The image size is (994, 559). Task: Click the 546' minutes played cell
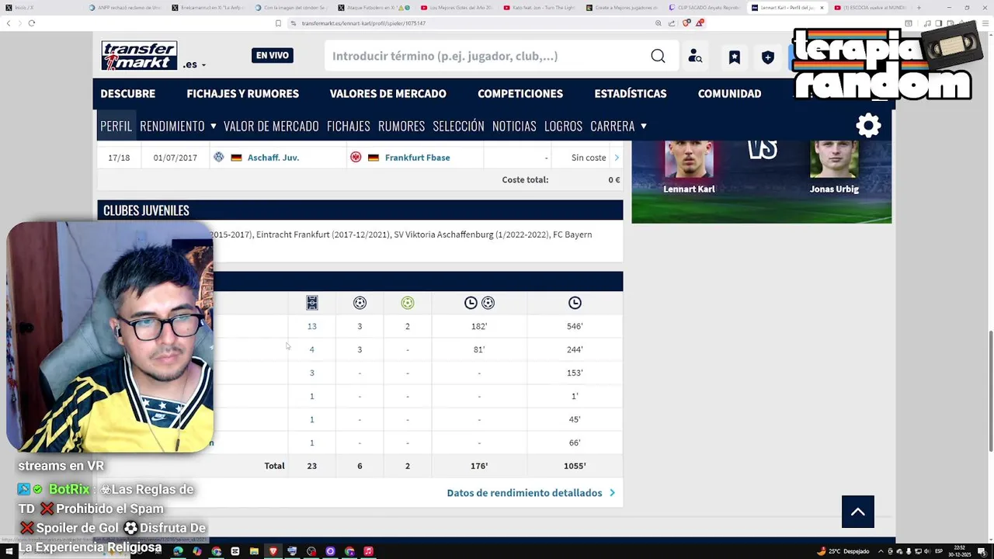pyautogui.click(x=575, y=326)
